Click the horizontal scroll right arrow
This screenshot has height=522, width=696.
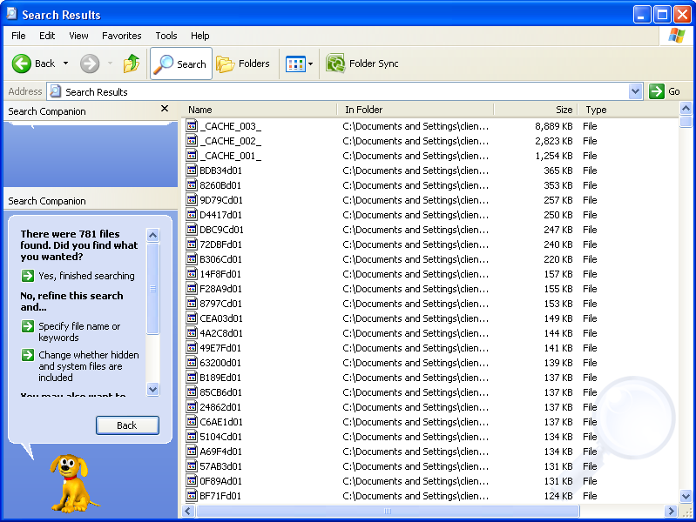coord(671,512)
